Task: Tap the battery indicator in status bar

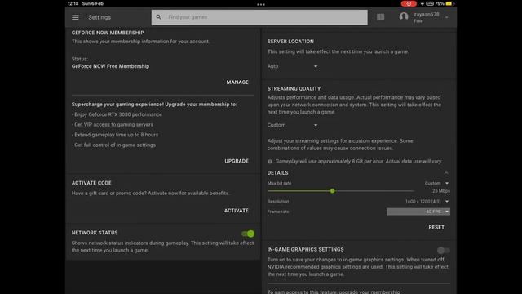Action: tap(449, 3)
